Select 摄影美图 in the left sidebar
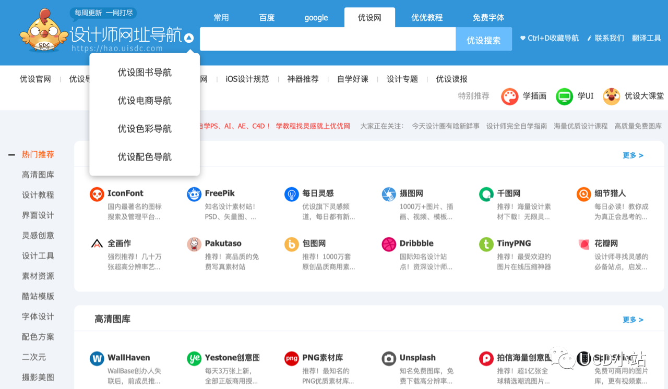Screen dimensions: 668x389 (x=38, y=377)
